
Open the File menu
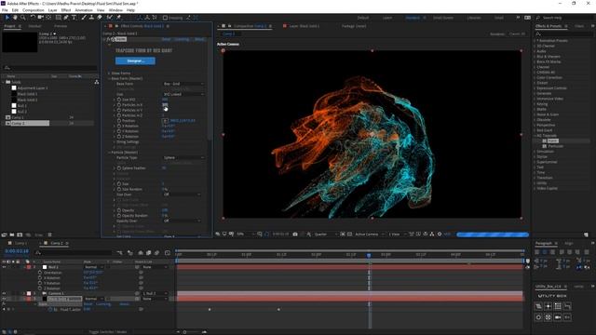[5, 10]
